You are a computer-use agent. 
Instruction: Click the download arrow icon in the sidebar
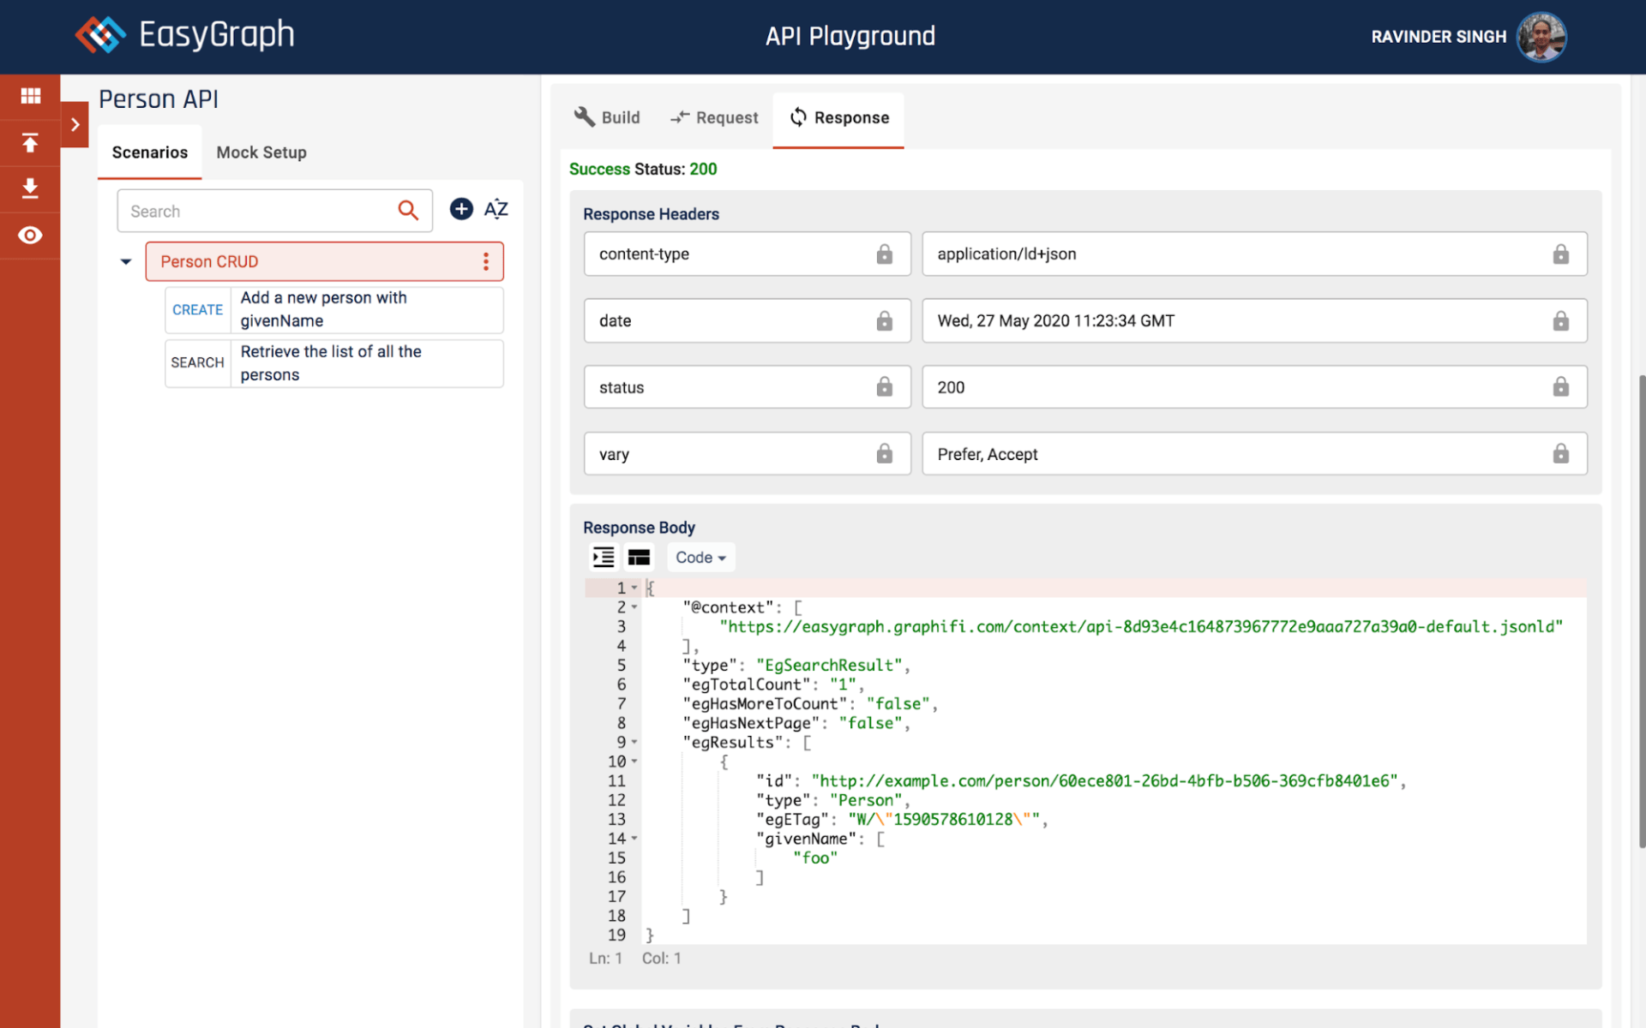30,188
